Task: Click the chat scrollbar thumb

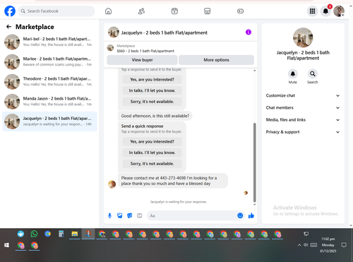Action: [x=254, y=162]
